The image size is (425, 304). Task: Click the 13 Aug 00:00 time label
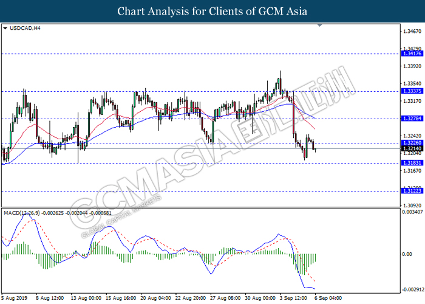(x=86, y=298)
